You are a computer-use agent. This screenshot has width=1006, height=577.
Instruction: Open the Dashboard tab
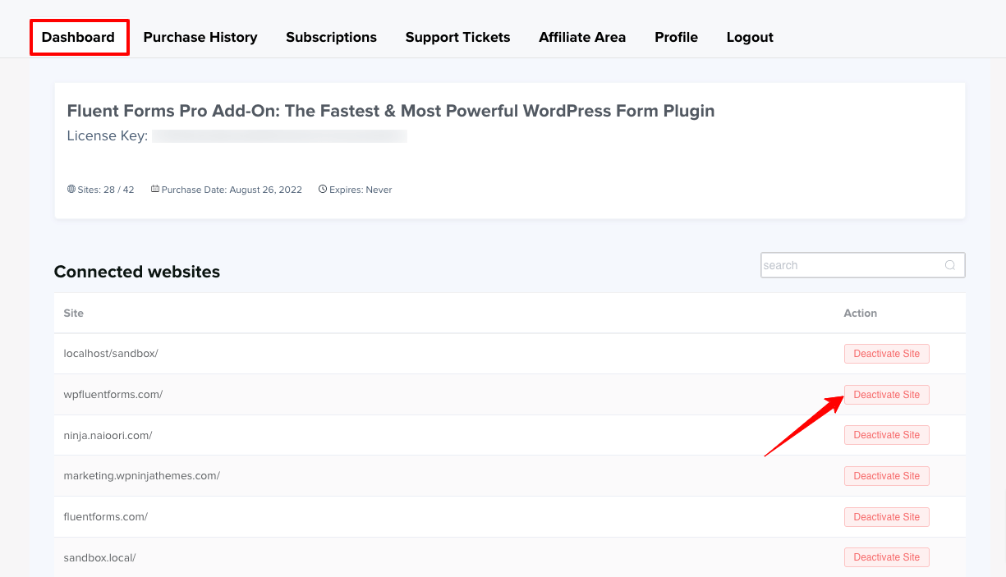click(78, 37)
